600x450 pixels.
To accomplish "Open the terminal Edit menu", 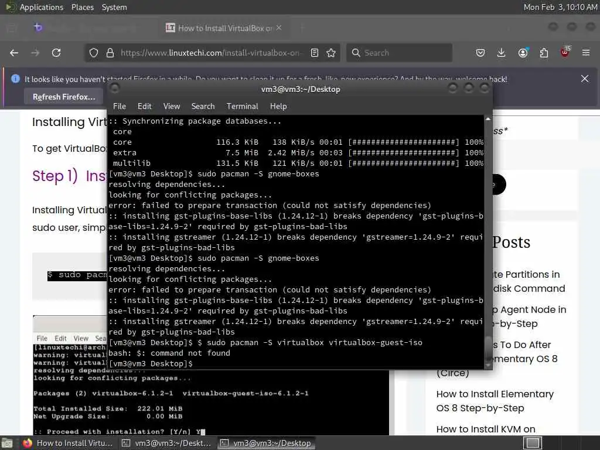I will 144,107.
